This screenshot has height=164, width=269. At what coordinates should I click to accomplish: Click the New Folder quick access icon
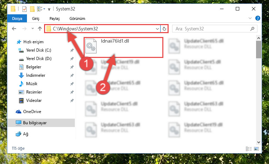point(32,9)
